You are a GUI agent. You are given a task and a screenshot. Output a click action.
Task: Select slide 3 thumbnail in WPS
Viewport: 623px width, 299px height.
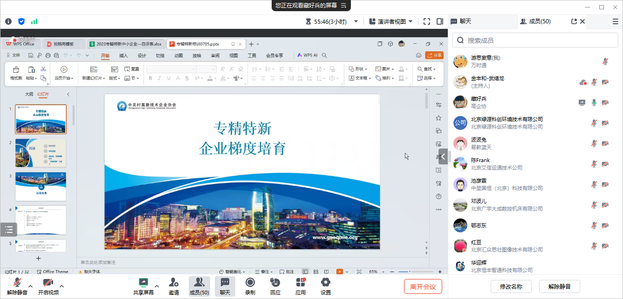[41, 186]
